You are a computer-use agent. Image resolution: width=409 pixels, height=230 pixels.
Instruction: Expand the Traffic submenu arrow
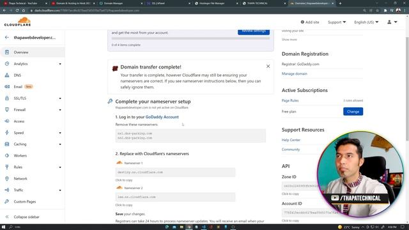coord(60,190)
